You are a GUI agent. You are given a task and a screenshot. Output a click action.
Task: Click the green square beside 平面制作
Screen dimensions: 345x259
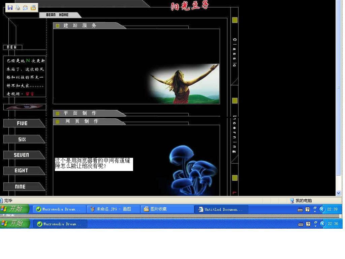[58, 113]
